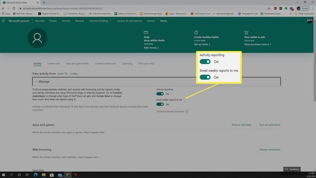Click the shopping cart icon
The width and height of the screenshot is (316, 178).
246,33
